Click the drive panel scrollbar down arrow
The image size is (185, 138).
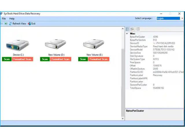click(123, 118)
